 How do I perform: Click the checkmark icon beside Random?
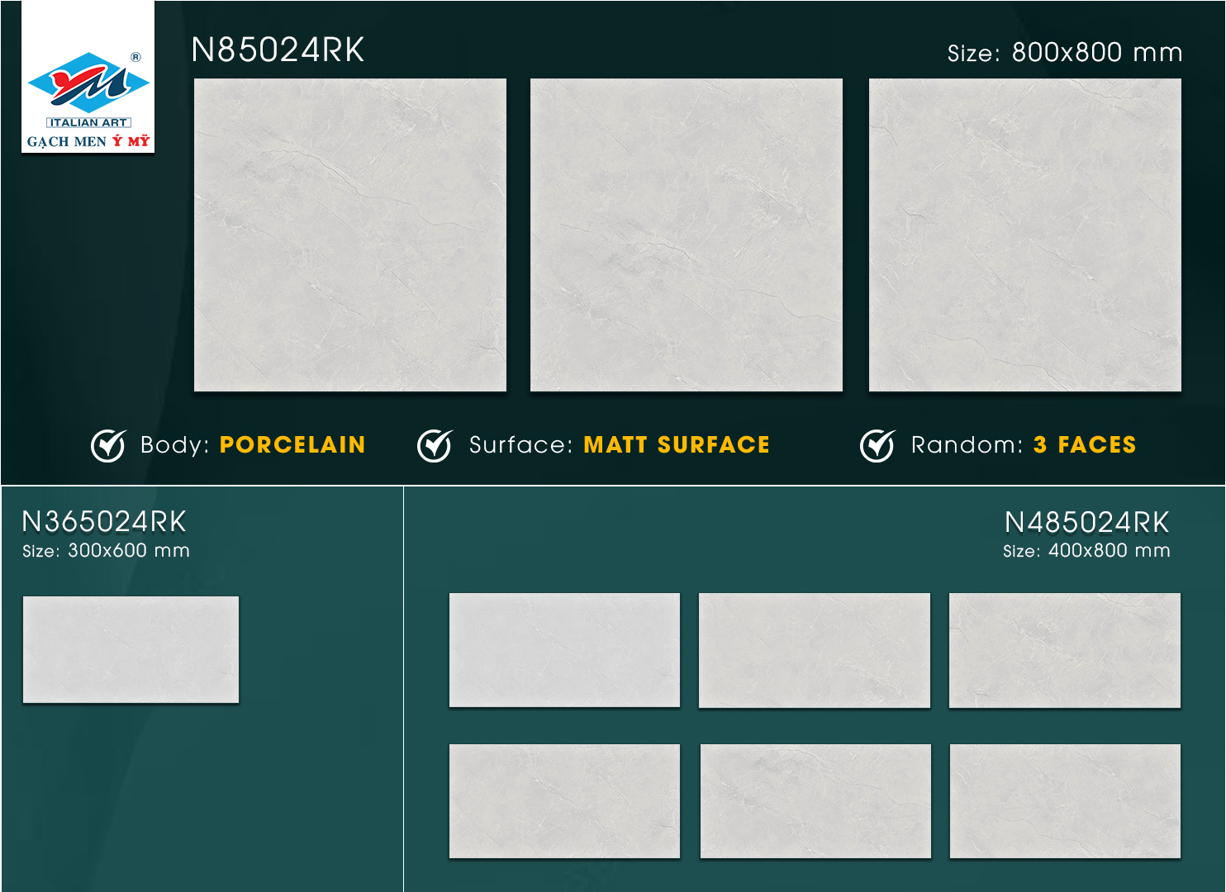877,446
